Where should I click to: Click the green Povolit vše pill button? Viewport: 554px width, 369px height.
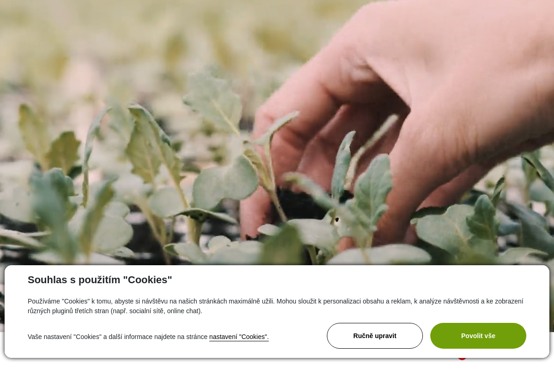click(x=478, y=336)
